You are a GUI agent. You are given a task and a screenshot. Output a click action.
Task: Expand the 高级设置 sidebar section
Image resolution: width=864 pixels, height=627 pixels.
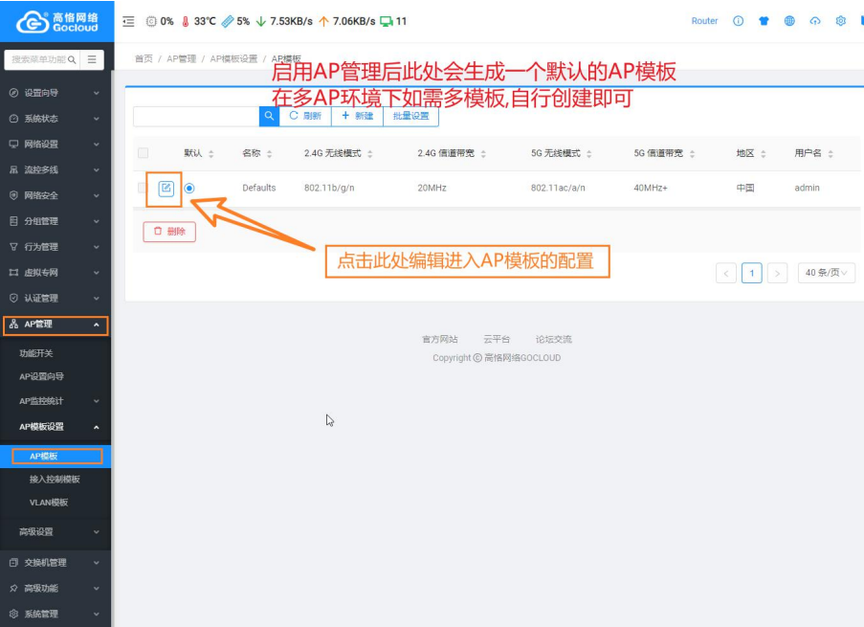tap(55, 531)
